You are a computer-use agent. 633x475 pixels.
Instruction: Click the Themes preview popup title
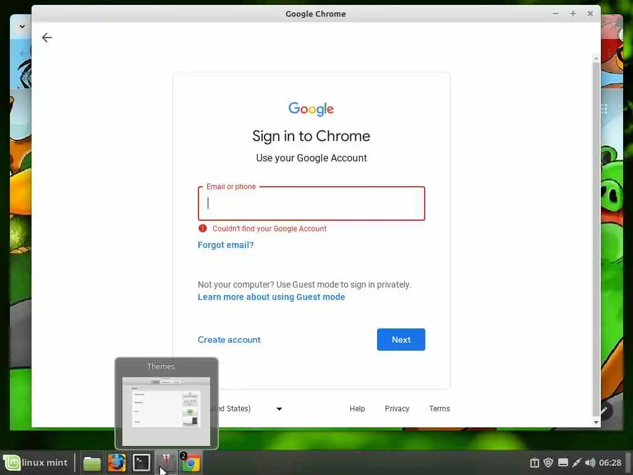coord(161,367)
